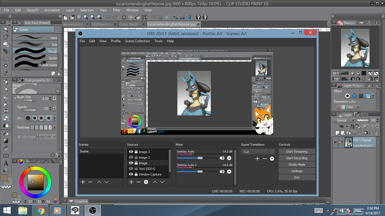This screenshot has height=216, width=385.
Task: Open the Cut scene transition dropdown
Action: tap(258, 152)
